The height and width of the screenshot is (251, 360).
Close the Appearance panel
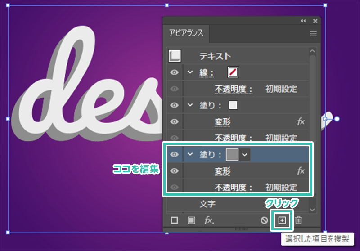click(315, 21)
